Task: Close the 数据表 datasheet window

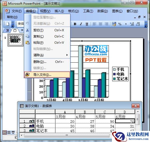Action: point(135,106)
